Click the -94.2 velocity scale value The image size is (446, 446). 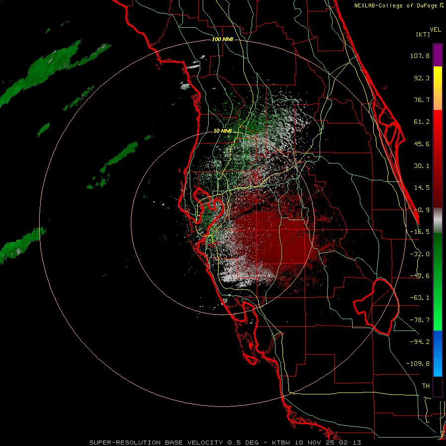click(x=420, y=342)
